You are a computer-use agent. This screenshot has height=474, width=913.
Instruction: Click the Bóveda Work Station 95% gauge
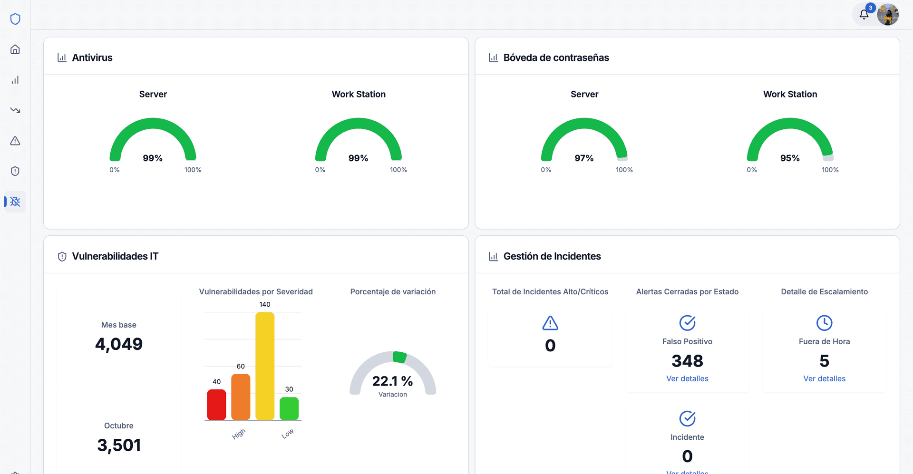tap(790, 143)
